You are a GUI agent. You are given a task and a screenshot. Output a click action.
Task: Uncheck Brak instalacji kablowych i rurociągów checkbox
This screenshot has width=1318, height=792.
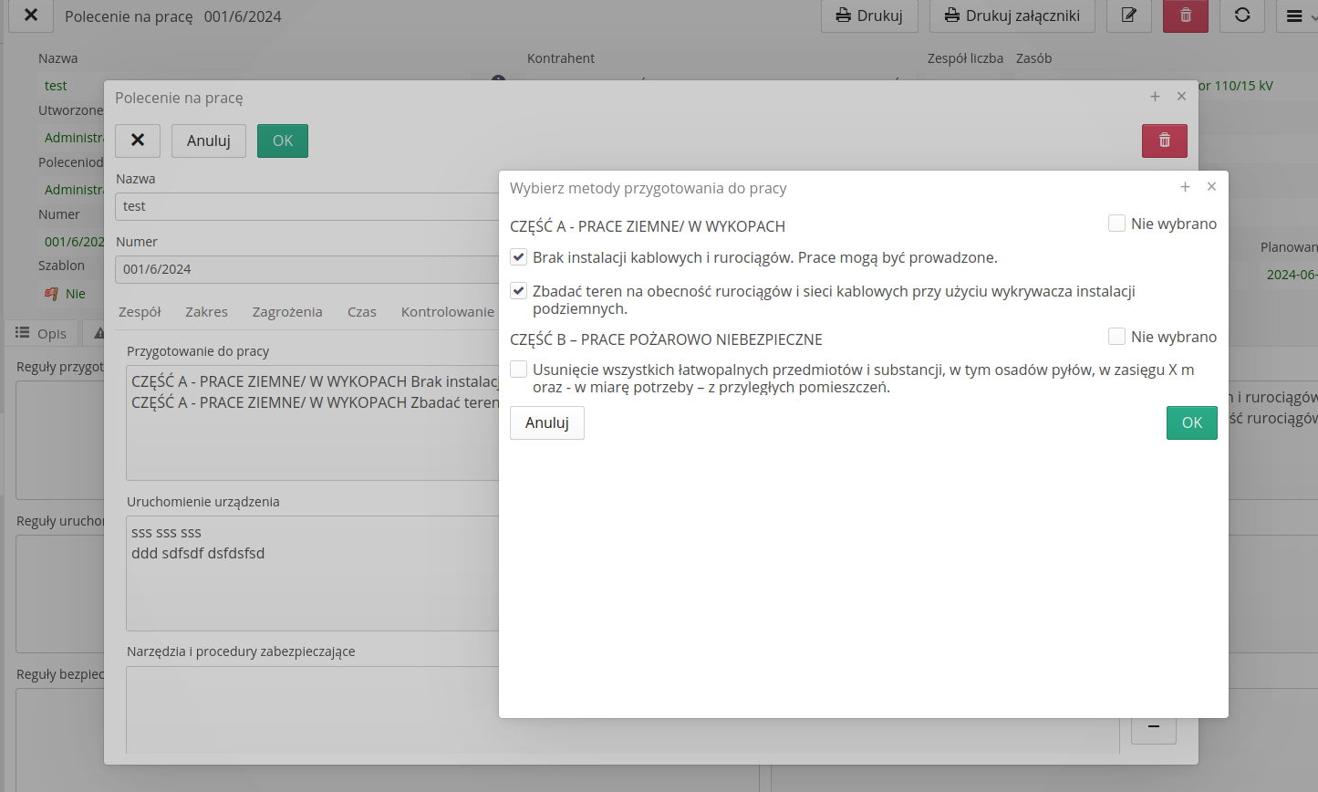click(x=519, y=257)
